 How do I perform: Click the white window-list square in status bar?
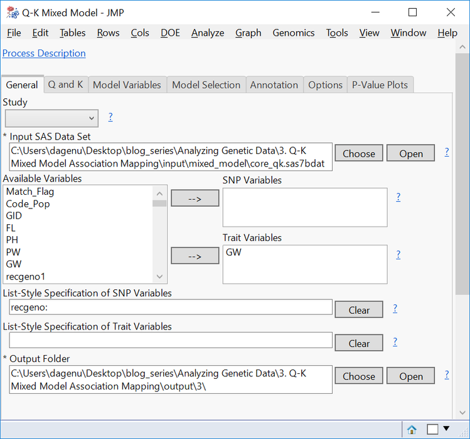(x=432, y=430)
